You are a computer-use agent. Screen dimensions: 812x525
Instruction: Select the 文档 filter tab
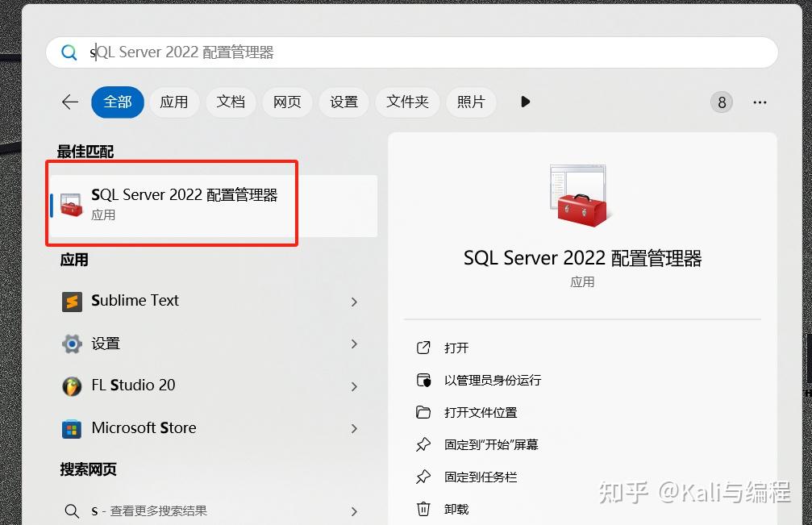231,102
